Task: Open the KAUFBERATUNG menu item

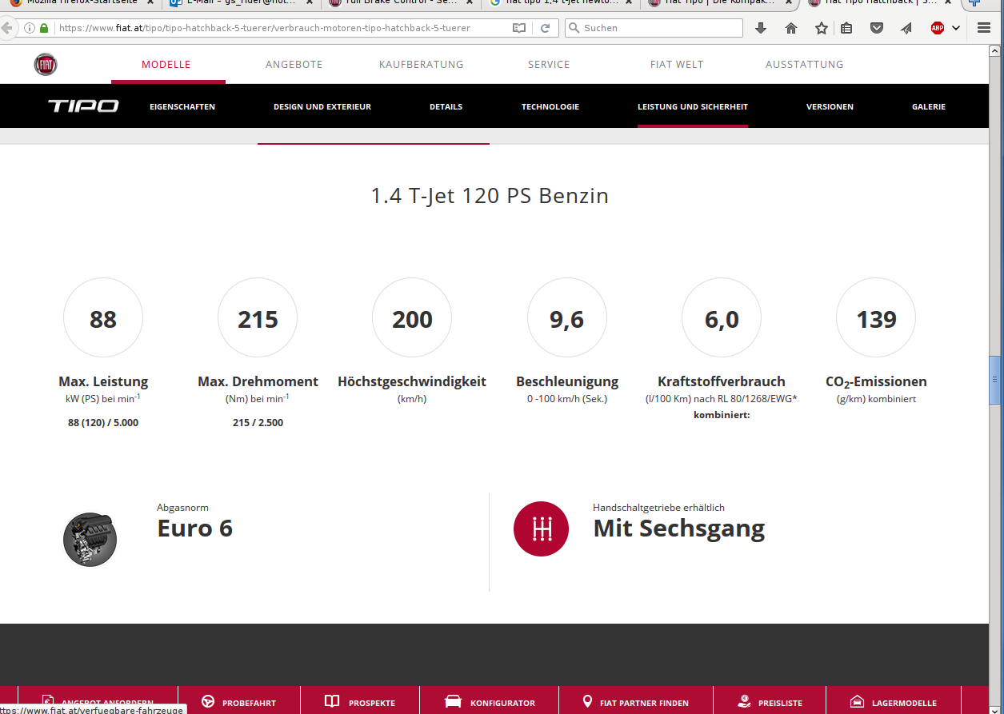Action: click(421, 65)
